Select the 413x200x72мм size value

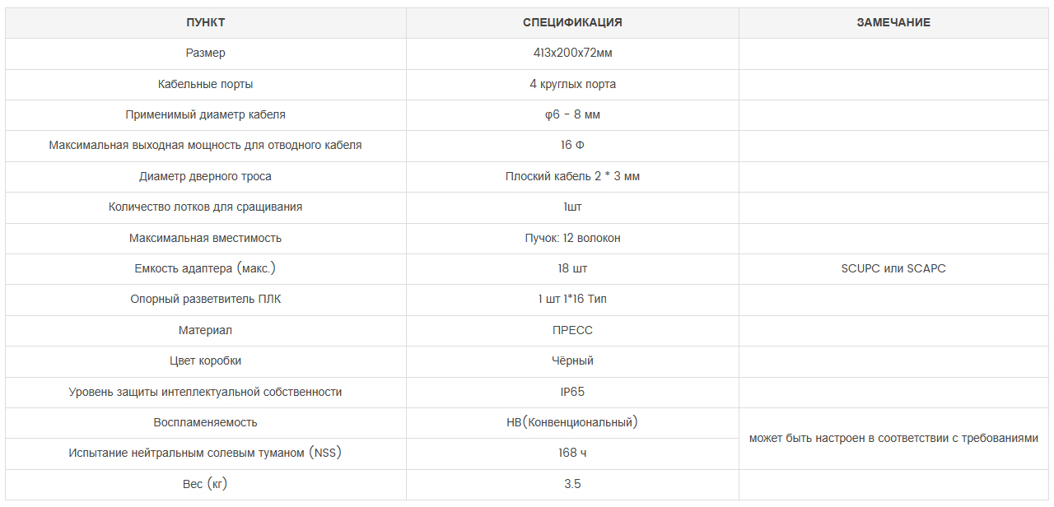[572, 53]
